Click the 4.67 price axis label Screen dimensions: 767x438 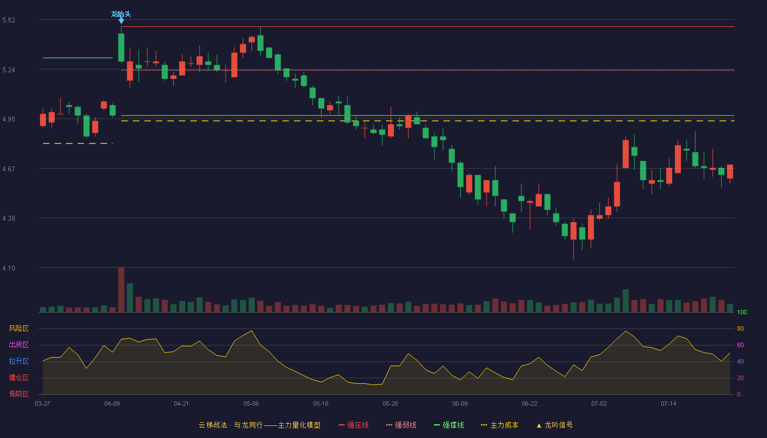(x=9, y=169)
